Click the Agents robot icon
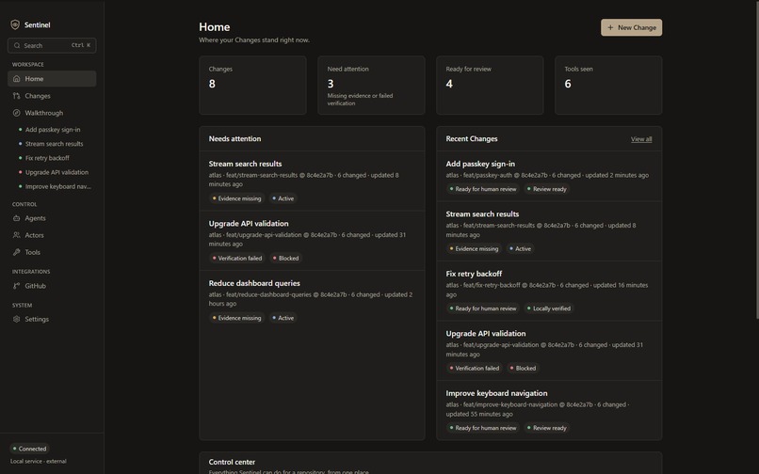 pyautogui.click(x=16, y=218)
